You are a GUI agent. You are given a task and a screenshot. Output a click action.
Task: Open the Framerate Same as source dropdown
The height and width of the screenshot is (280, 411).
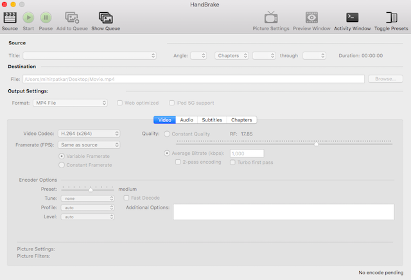coord(89,144)
